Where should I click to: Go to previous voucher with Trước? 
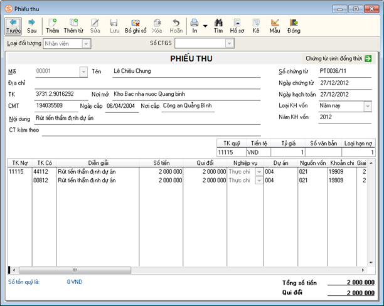pyautogui.click(x=13, y=26)
